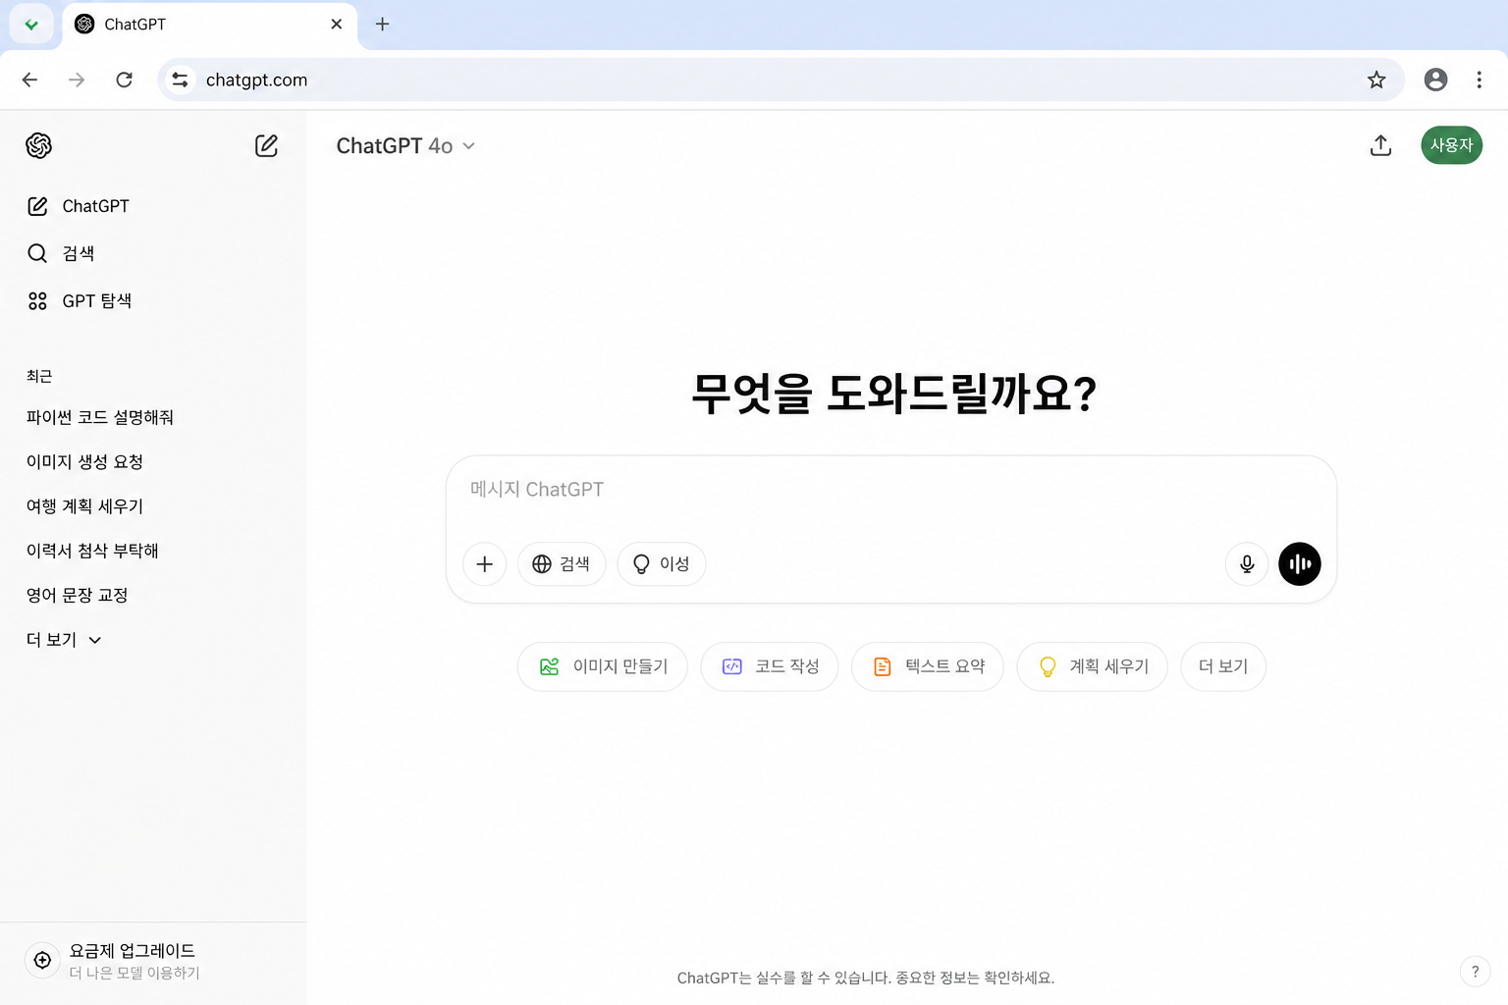Select the 텍스트 요약 suggestion
The image size is (1508, 1005).
[x=928, y=666]
